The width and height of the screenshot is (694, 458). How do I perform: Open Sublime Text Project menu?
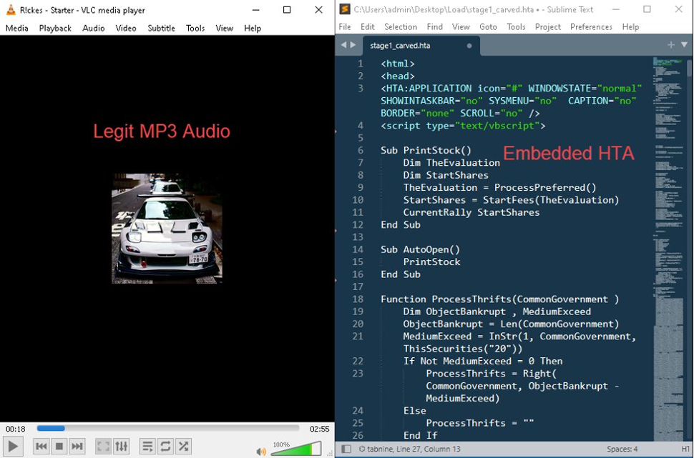point(548,26)
